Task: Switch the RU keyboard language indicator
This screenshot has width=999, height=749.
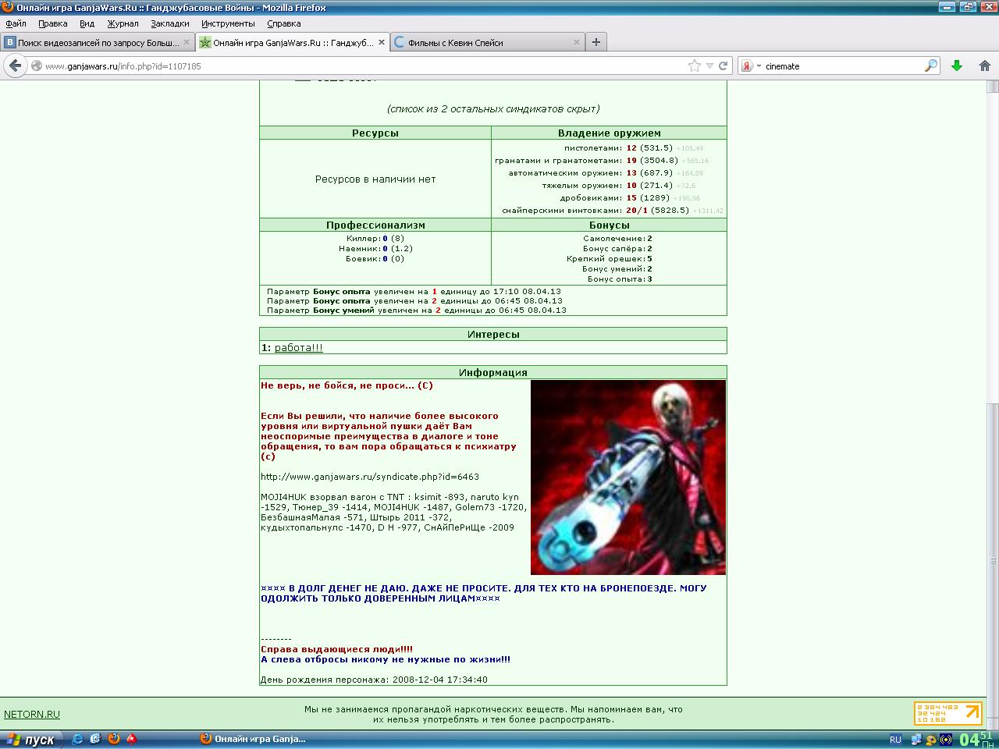Action: click(895, 740)
